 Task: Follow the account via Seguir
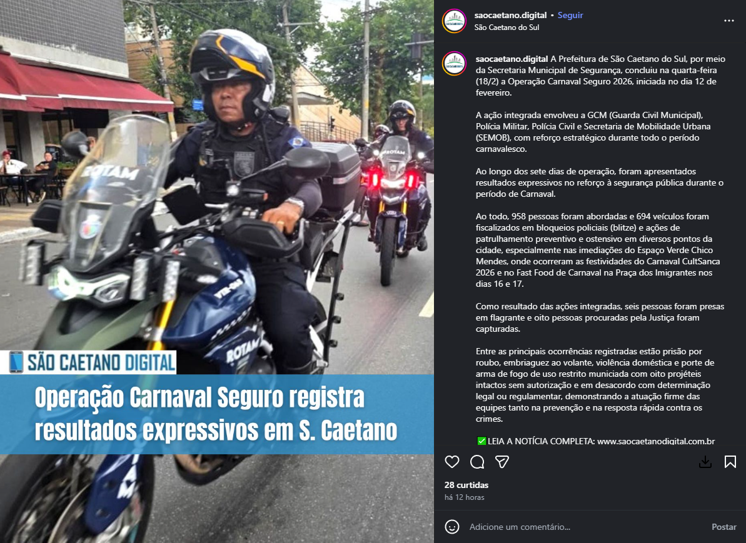(x=570, y=15)
